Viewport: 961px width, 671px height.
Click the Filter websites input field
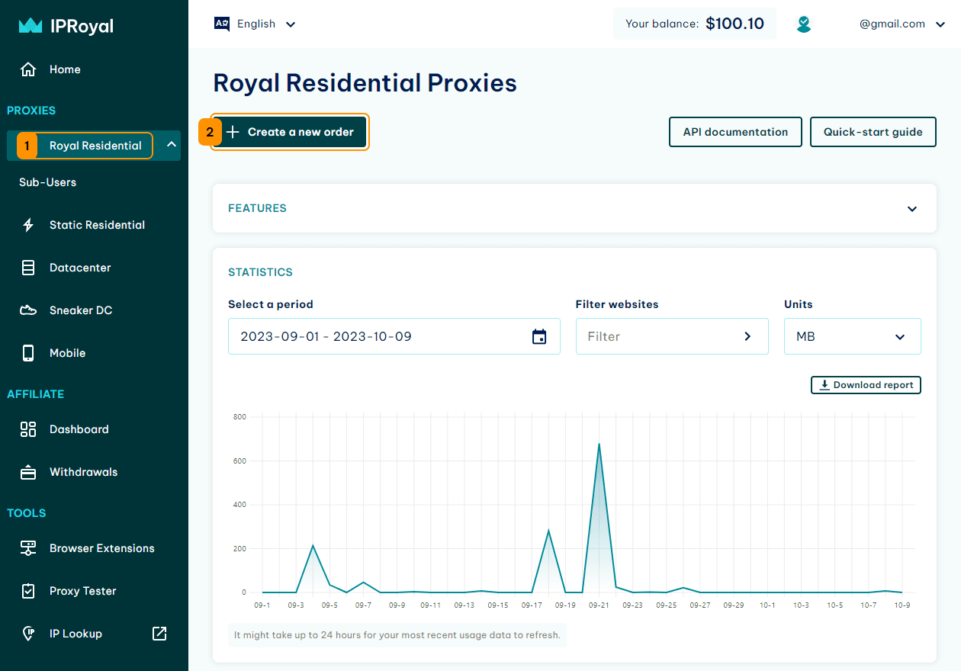click(672, 336)
